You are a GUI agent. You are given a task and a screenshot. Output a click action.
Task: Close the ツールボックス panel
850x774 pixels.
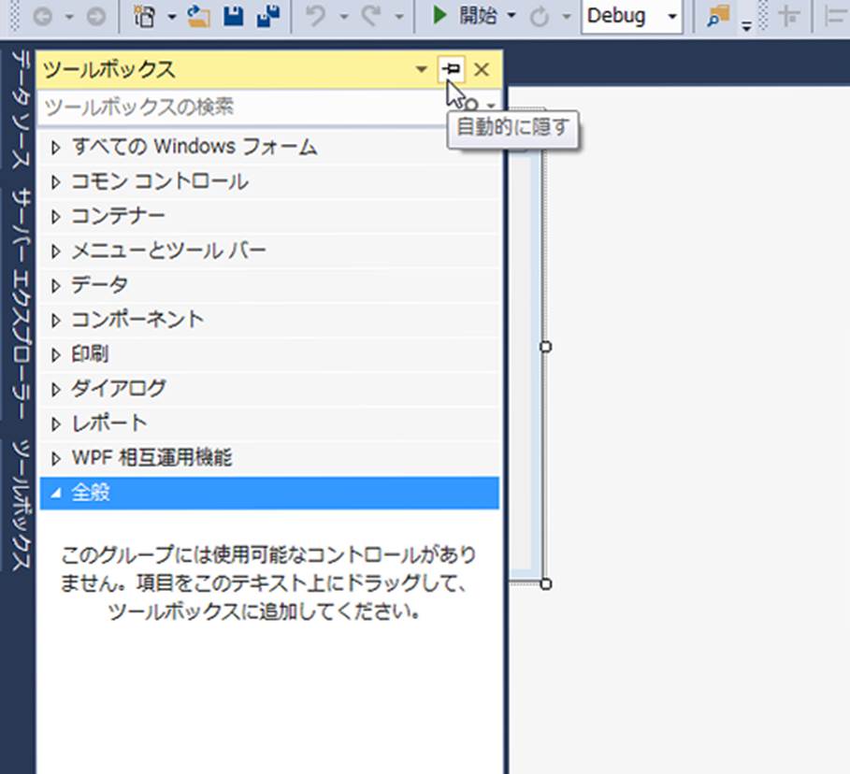tap(482, 69)
